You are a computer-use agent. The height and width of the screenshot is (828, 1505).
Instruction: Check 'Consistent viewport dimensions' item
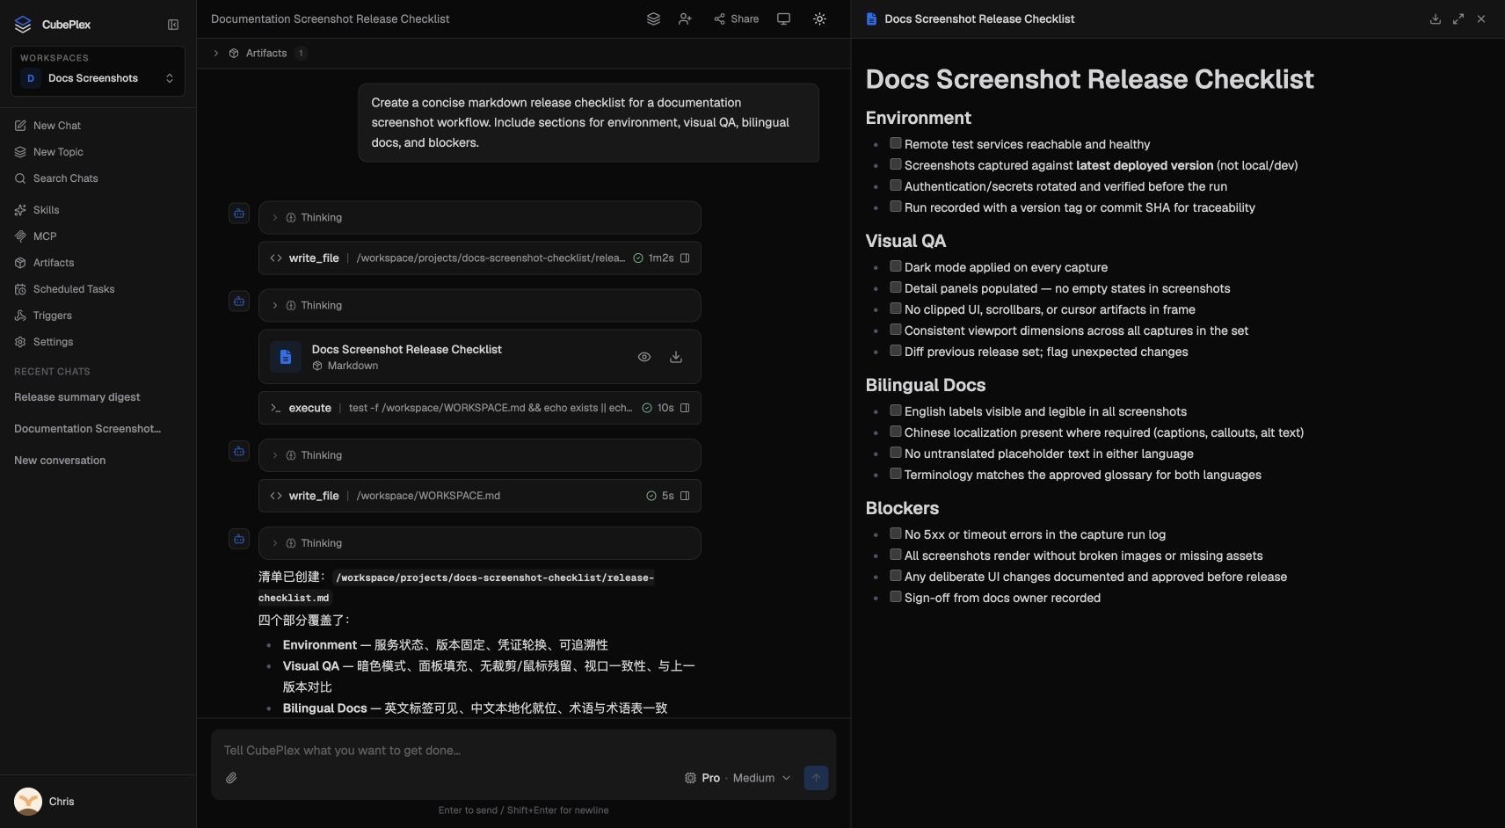(896, 330)
